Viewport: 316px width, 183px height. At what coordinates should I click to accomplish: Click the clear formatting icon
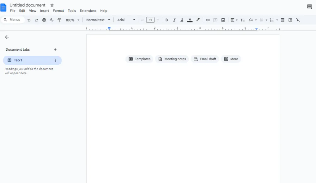(298, 20)
